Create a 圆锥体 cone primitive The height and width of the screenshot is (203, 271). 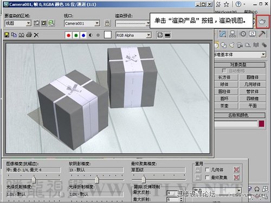pyautogui.click(x=253, y=78)
